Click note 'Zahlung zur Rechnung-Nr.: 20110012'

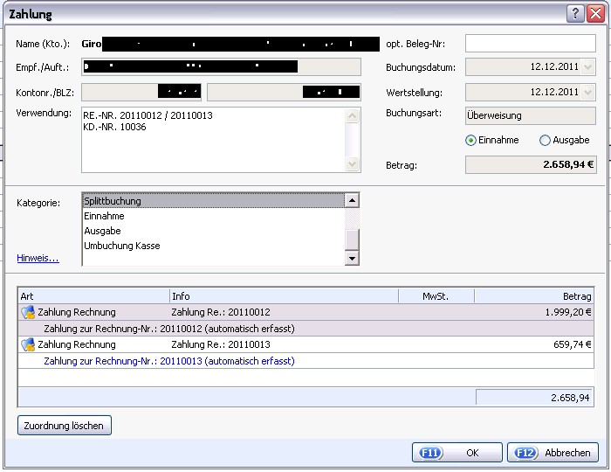tap(169, 329)
